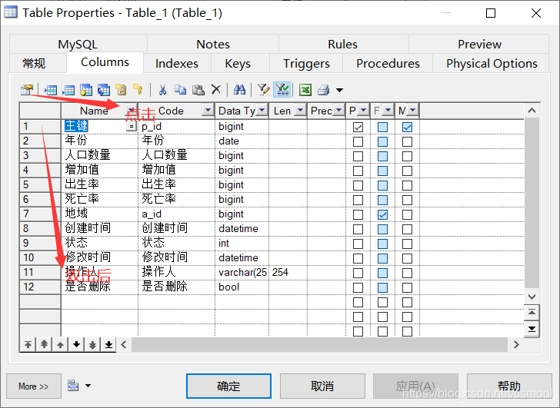Open the P column header dropdown
Image resolution: width=560 pixels, height=408 pixels.
(x=363, y=111)
